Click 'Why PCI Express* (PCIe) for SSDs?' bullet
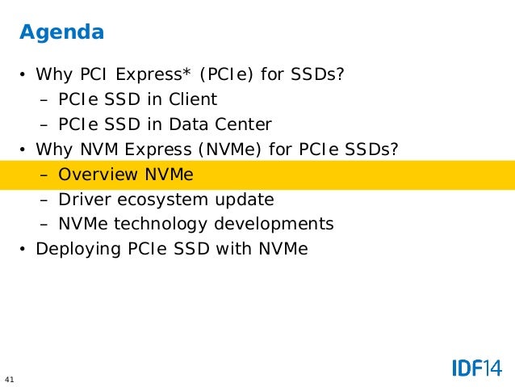The height and width of the screenshot is (387, 515). click(x=190, y=74)
